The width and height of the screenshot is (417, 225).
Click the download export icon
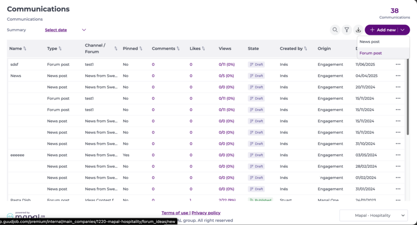click(358, 30)
